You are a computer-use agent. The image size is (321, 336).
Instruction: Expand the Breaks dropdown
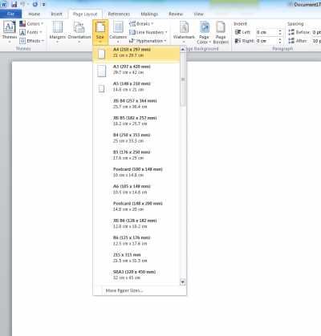[141, 24]
